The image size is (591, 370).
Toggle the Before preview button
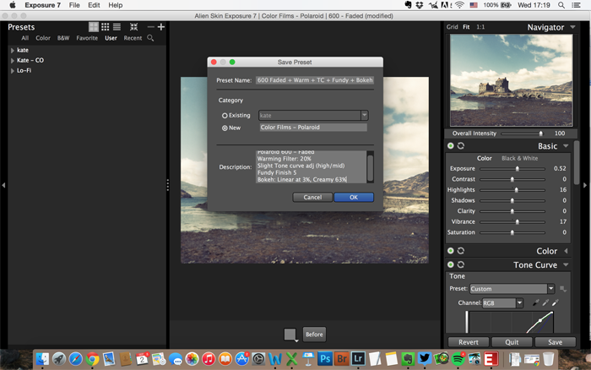314,335
